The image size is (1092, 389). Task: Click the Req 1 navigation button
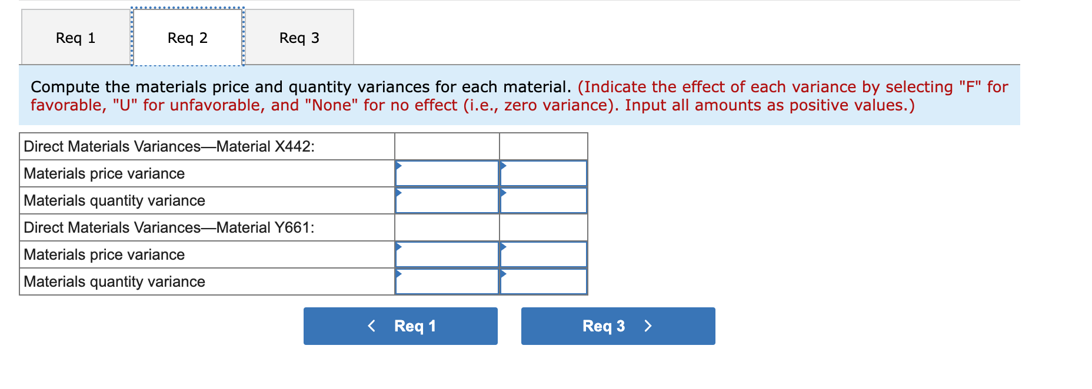coord(400,326)
